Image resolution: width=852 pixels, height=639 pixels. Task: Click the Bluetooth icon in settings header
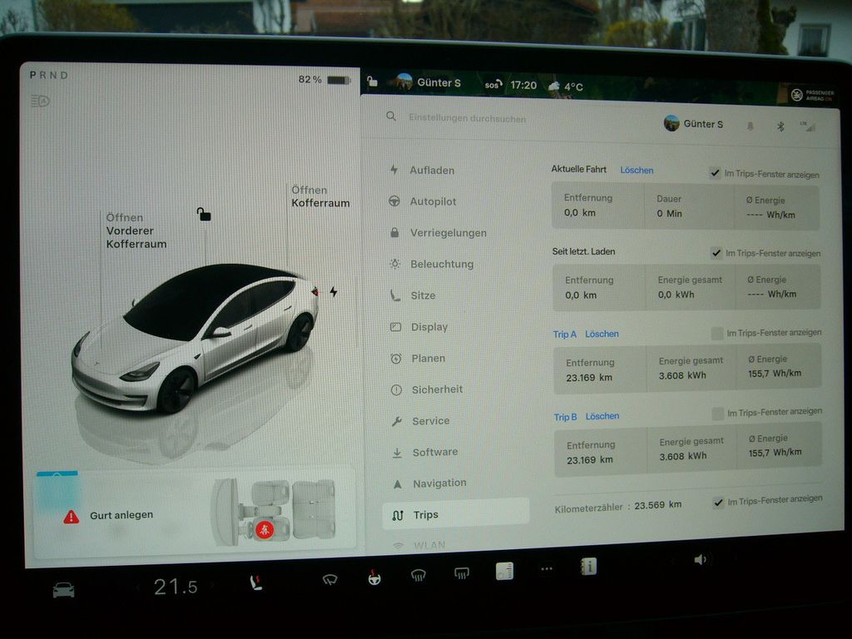(x=780, y=126)
